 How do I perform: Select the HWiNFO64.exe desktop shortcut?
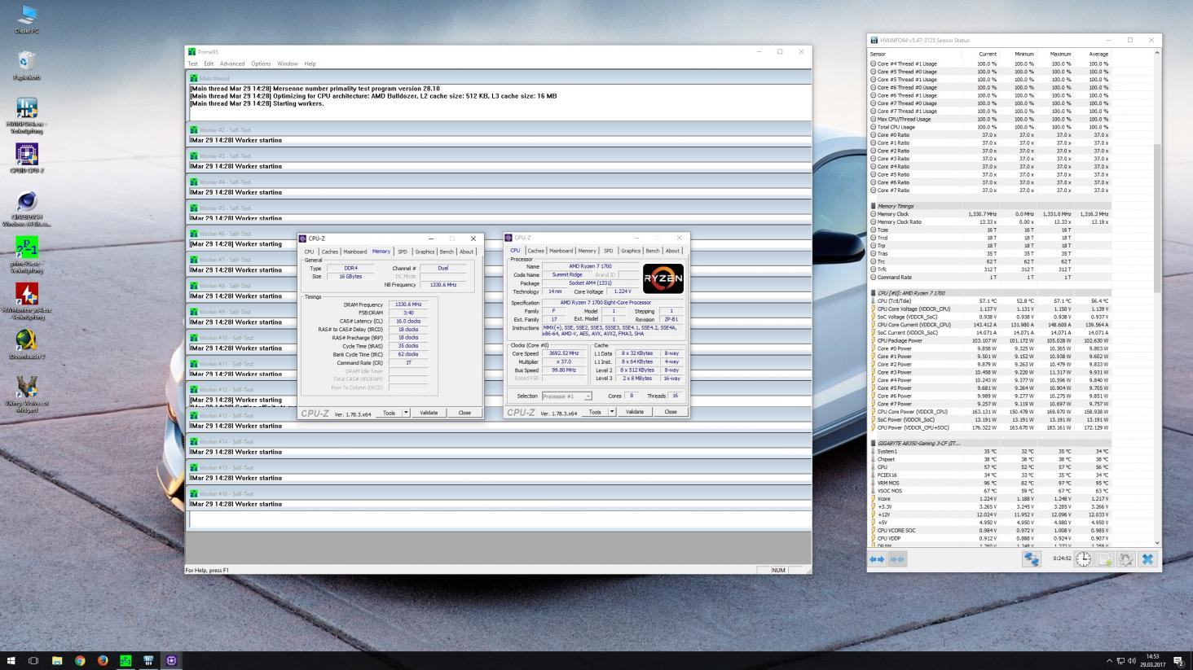point(27,115)
